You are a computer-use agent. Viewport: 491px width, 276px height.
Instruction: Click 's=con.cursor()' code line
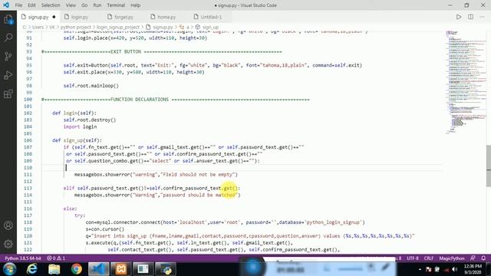[105, 229]
